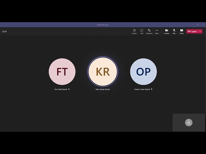
Task: Click the Ram, Kumar (Guest) name label
Action: pos(103,89)
